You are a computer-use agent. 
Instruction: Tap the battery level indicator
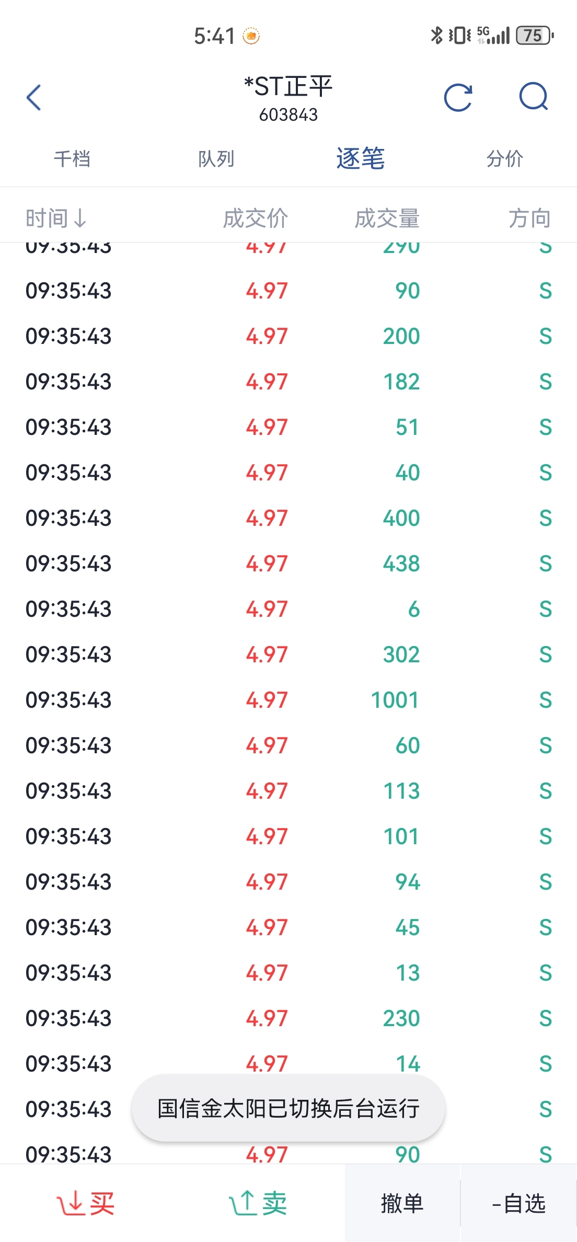pyautogui.click(x=534, y=36)
